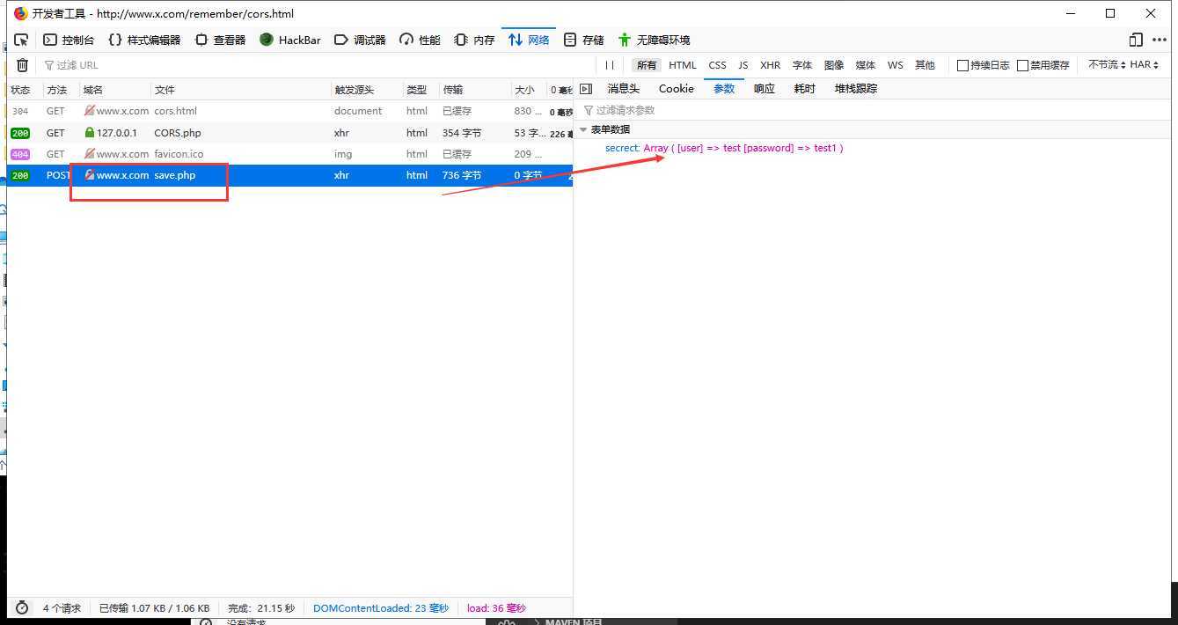Filter requests by XHR
Image resolution: width=1178 pixels, height=625 pixels.
click(x=771, y=65)
